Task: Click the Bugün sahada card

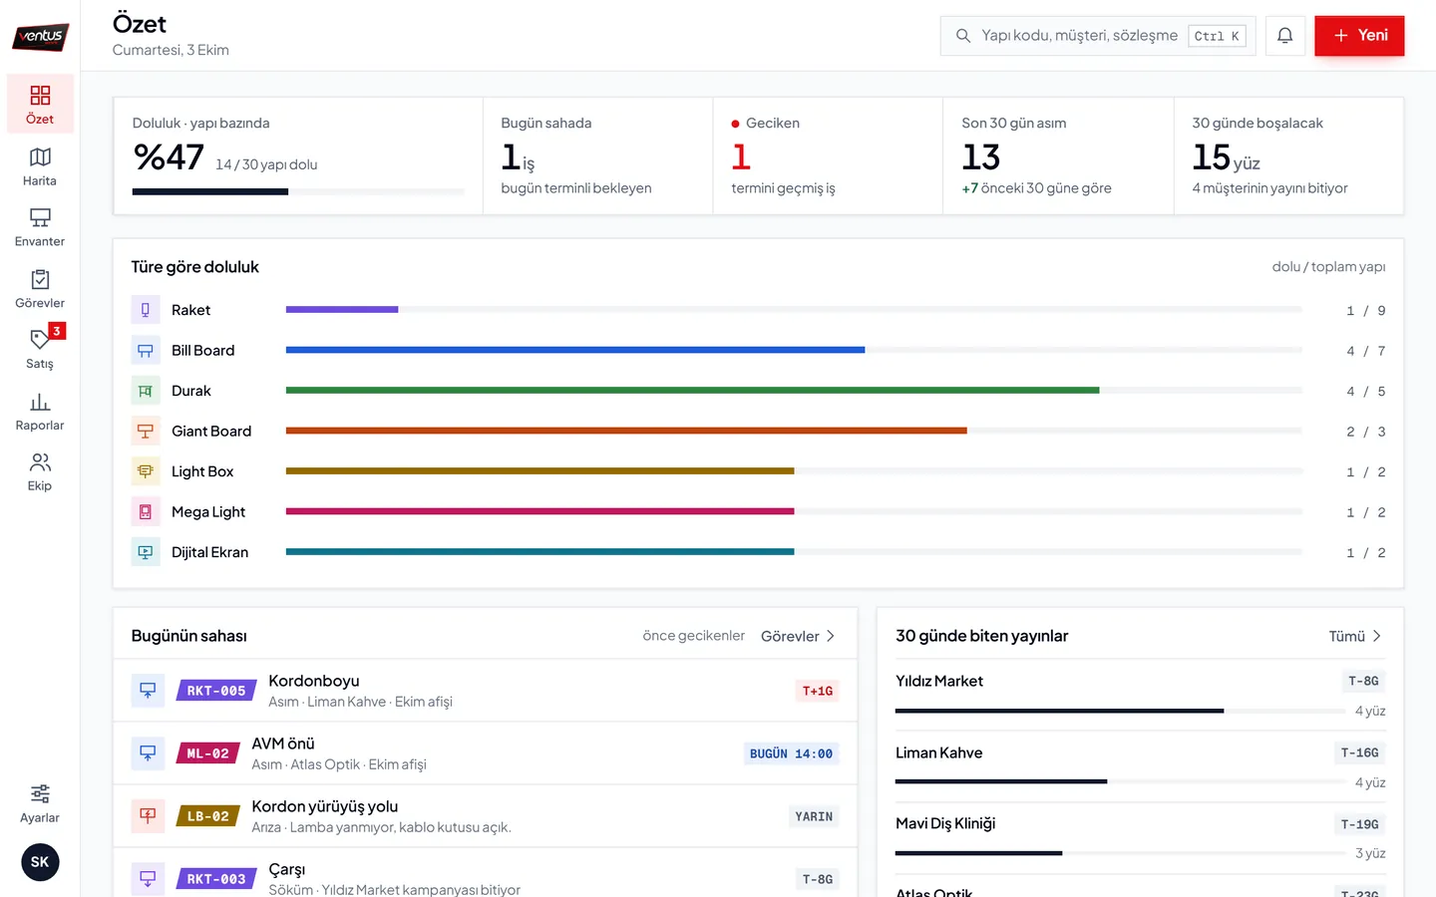Action: coord(597,155)
